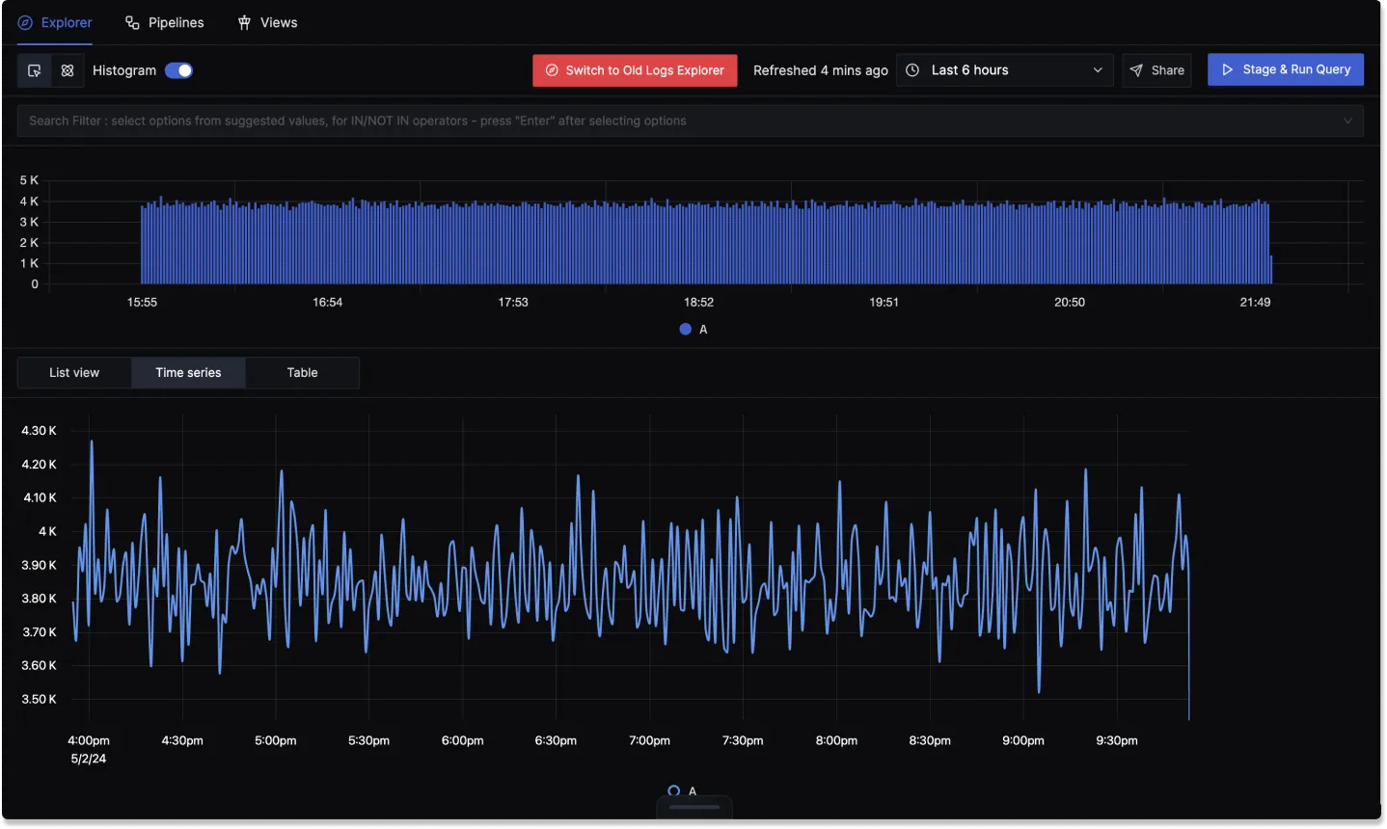The width and height of the screenshot is (1387, 829).
Task: Open the Last 6 hours time dropdown
Action: [1004, 70]
